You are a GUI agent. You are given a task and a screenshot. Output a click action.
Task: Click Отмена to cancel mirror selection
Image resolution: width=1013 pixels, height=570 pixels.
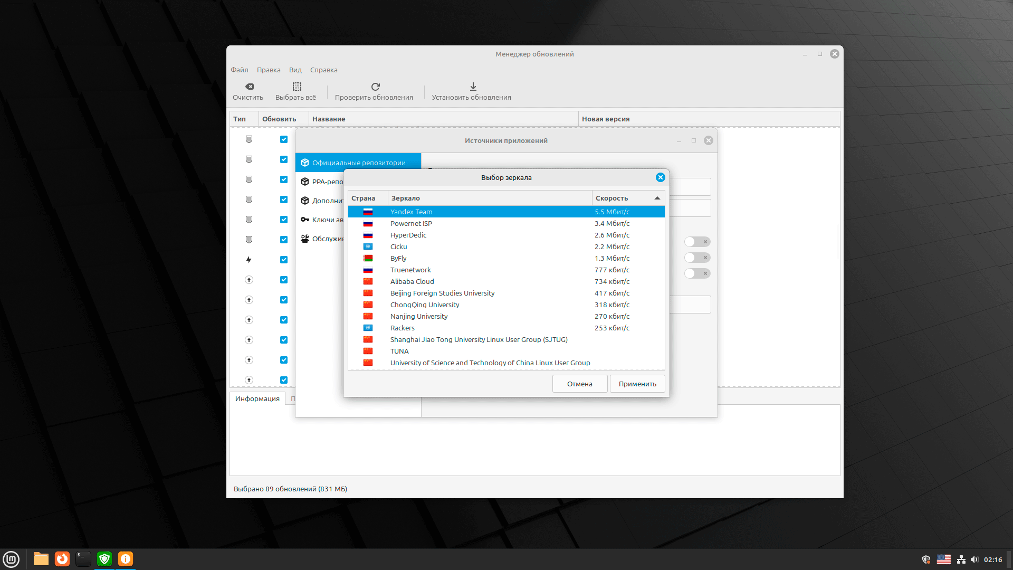point(579,384)
